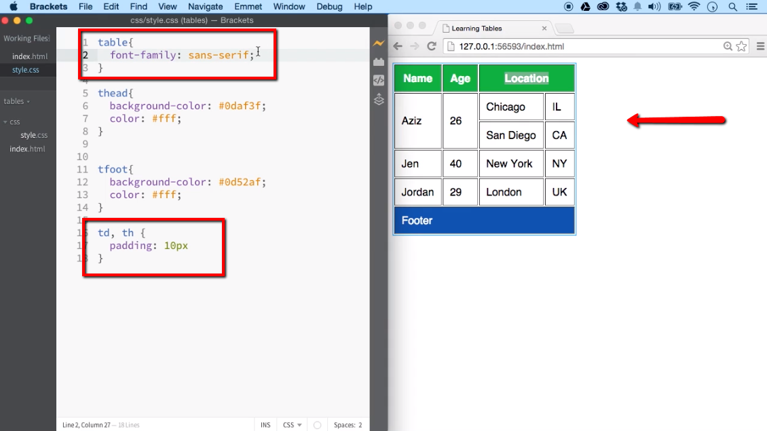Viewport: 767px width, 431px height.
Task: Reload the page in Chrome
Action: (x=432, y=46)
